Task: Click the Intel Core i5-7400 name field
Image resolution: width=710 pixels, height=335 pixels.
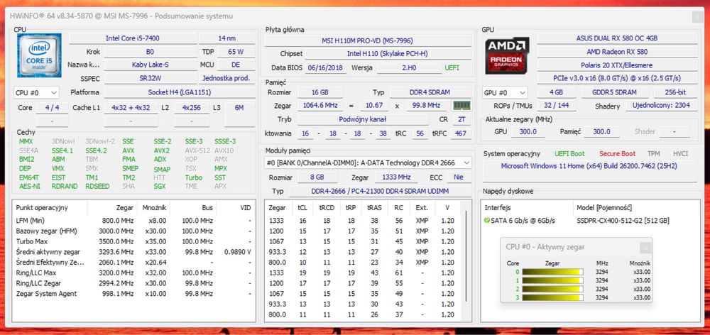Action: coord(132,38)
